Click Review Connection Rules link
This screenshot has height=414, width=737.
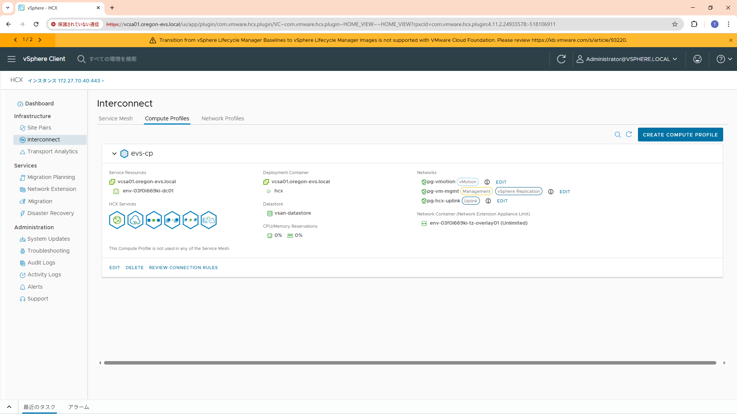click(x=183, y=268)
